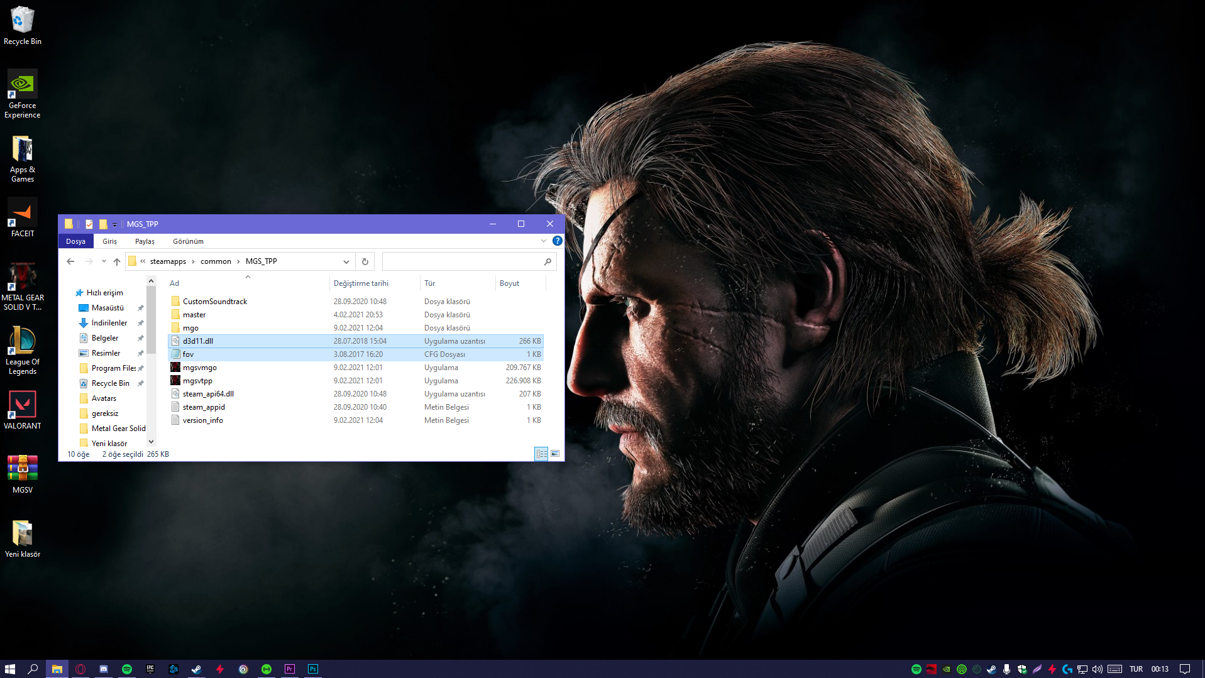This screenshot has height=678, width=1205.
Task: Open the Dosya tab in Explorer
Action: pyautogui.click(x=75, y=241)
